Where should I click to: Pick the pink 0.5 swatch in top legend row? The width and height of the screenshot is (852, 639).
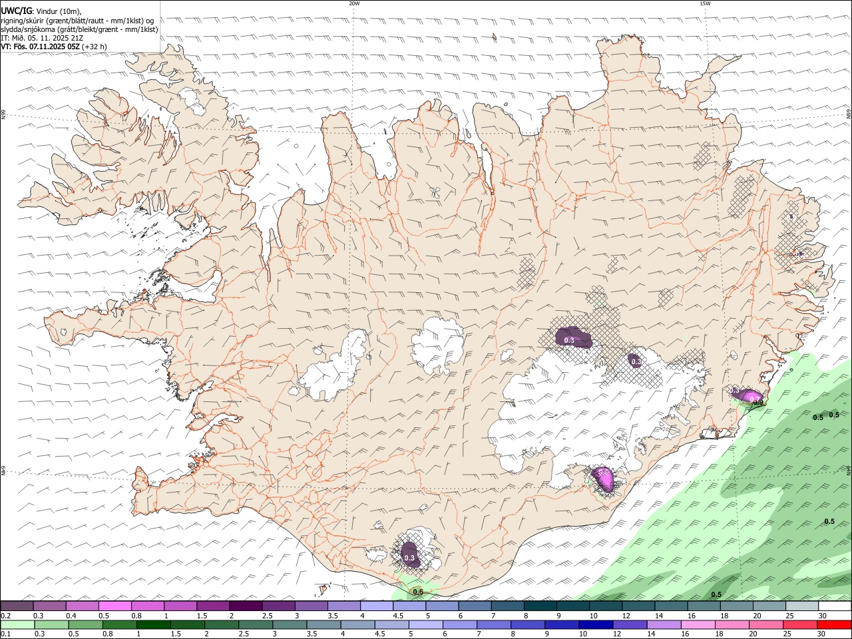[115, 606]
